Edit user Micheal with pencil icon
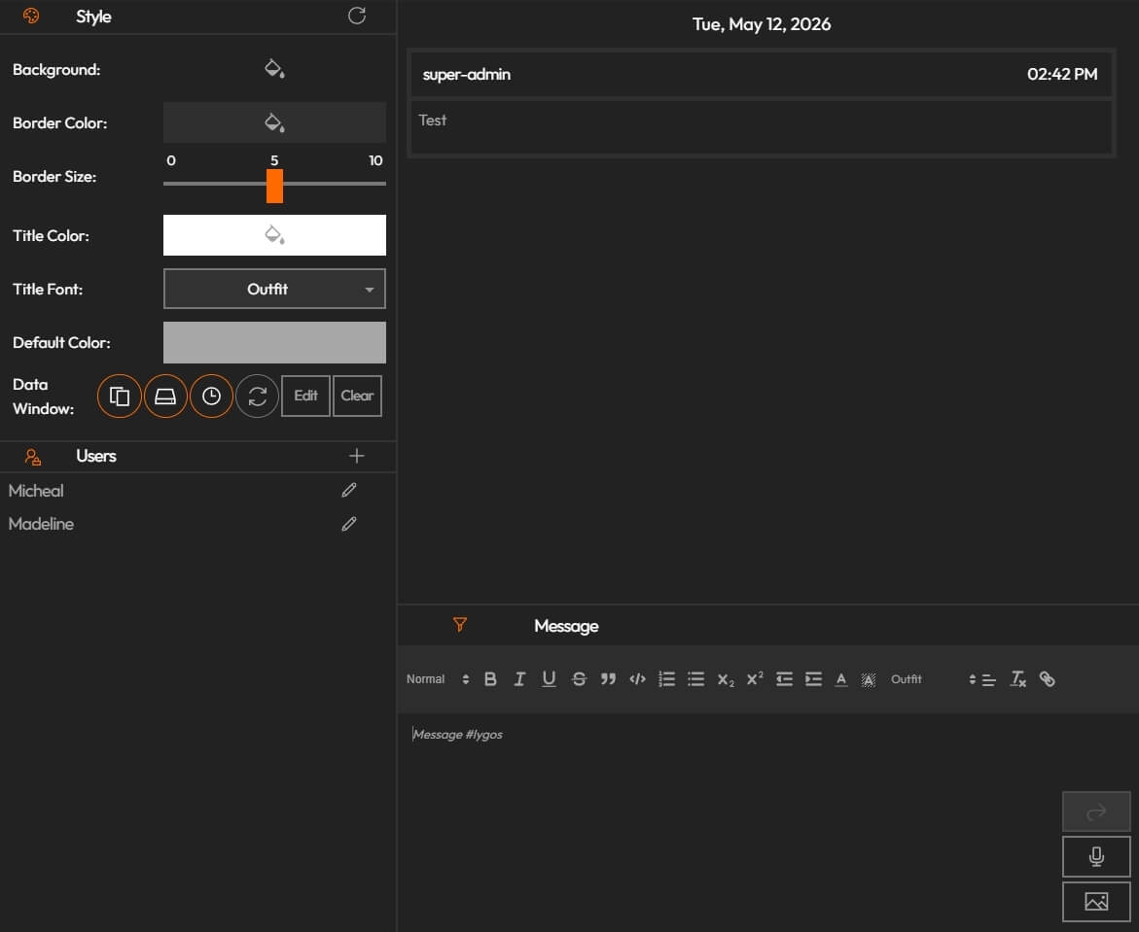This screenshot has height=932, width=1139. pyautogui.click(x=349, y=491)
